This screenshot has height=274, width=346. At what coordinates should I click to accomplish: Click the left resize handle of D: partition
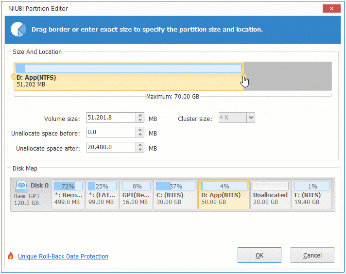coord(13,77)
